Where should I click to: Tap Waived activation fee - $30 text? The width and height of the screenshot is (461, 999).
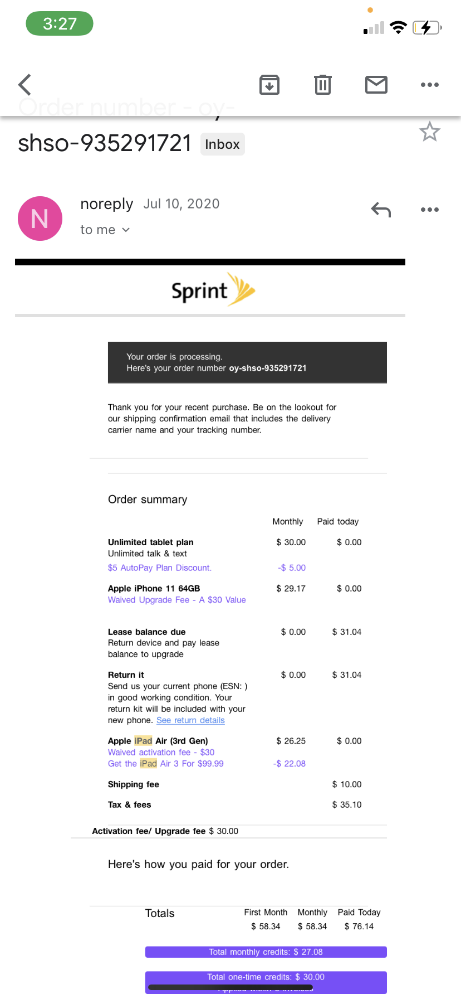161,752
